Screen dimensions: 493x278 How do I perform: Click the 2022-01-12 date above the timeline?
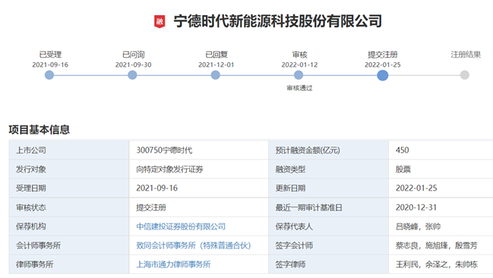pyautogui.click(x=299, y=65)
